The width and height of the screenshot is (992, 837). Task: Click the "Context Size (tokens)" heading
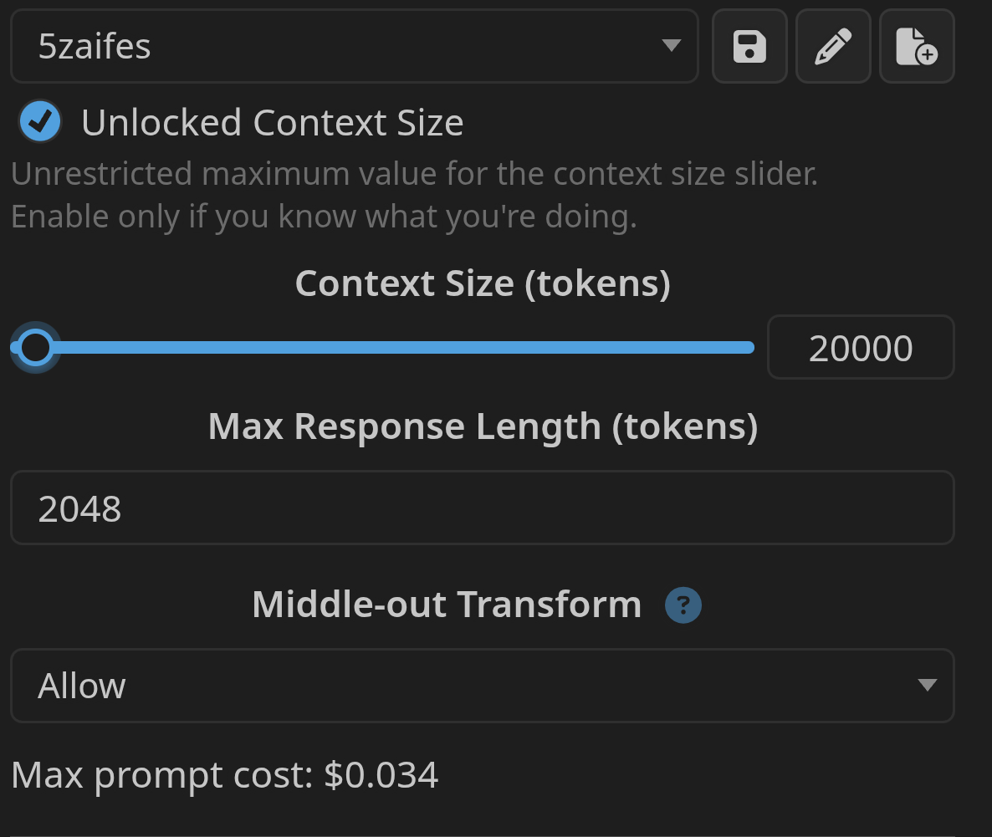coord(483,283)
